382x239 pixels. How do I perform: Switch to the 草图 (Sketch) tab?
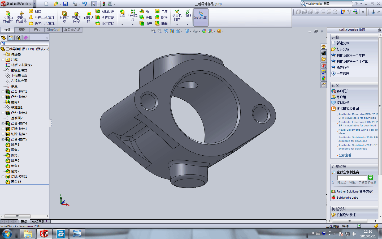(x=22, y=30)
